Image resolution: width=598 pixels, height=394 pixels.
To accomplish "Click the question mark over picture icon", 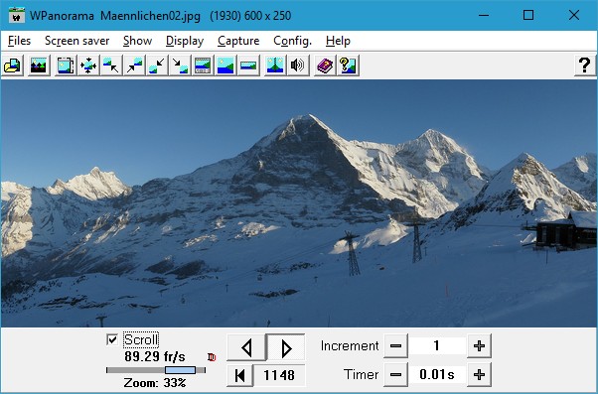I will [x=348, y=66].
